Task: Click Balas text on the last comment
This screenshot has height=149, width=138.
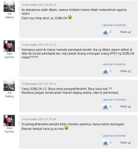Action: click(124, 142)
